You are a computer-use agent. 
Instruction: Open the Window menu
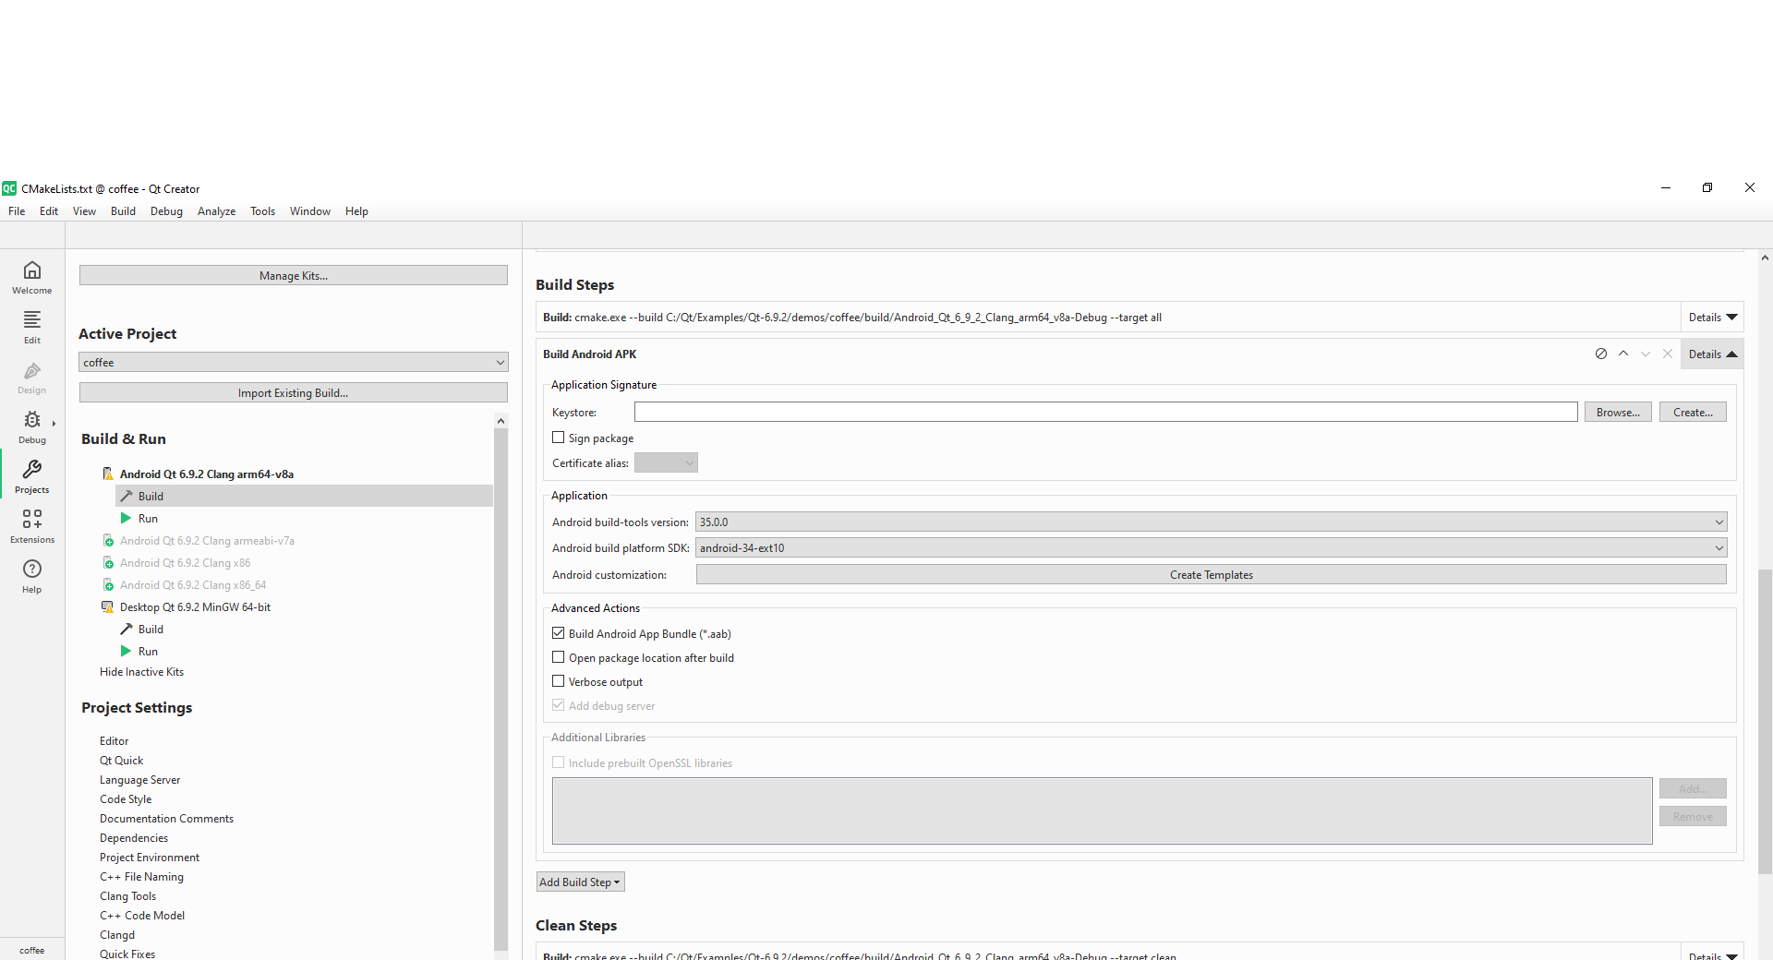[310, 211]
